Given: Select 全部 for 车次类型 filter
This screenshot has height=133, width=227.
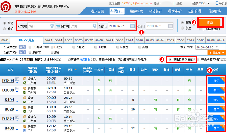Looking at the screenshot, I should coord(22,47).
